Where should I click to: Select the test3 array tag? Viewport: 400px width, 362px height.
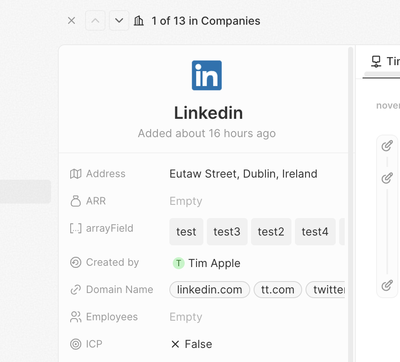tap(227, 232)
